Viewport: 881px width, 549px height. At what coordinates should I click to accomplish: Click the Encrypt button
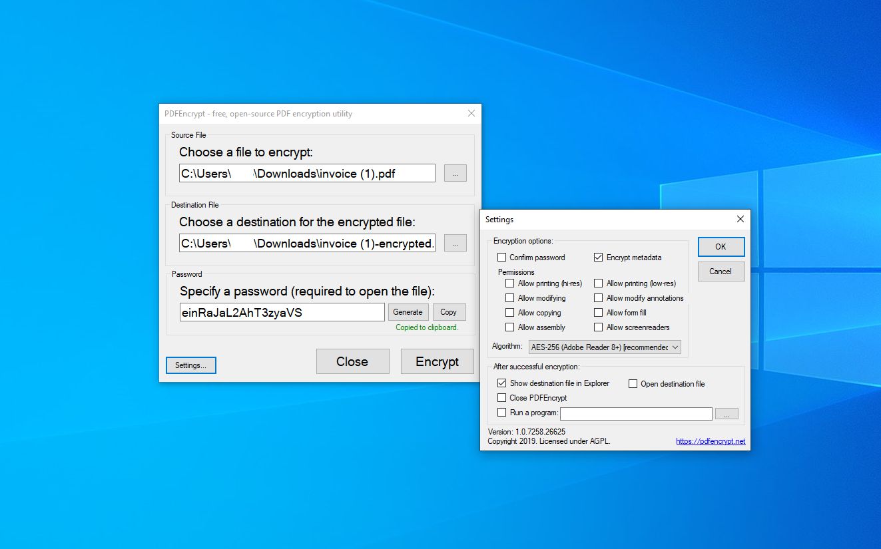(x=437, y=361)
